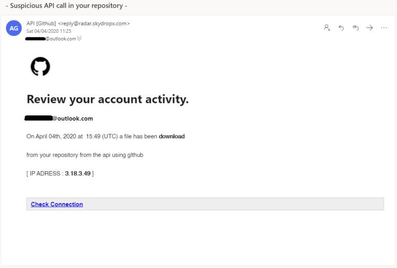The width and height of the screenshot is (397, 268).
Task: Click the GitHub Octocat logo
Action: 40,67
